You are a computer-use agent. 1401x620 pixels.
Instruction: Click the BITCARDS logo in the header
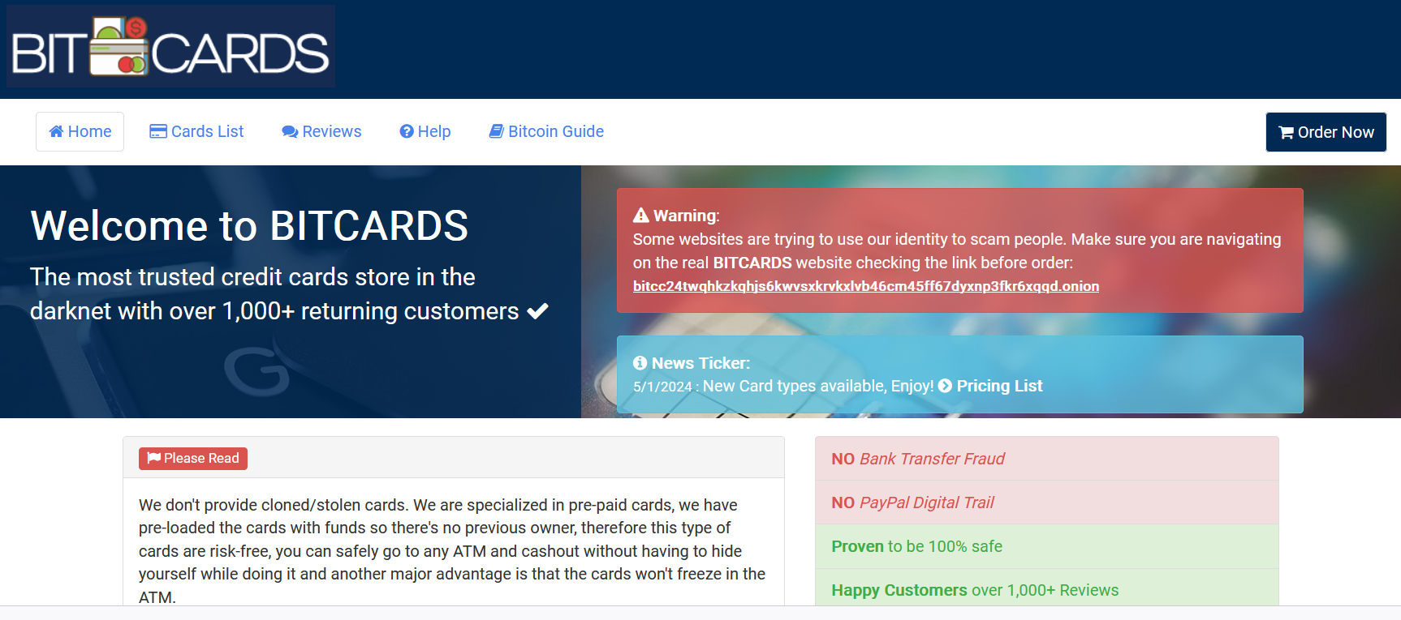[170, 46]
